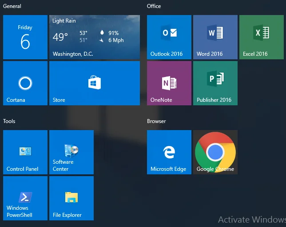The width and height of the screenshot is (286, 227).
Task: Open Software Center tile
Action: [71, 152]
